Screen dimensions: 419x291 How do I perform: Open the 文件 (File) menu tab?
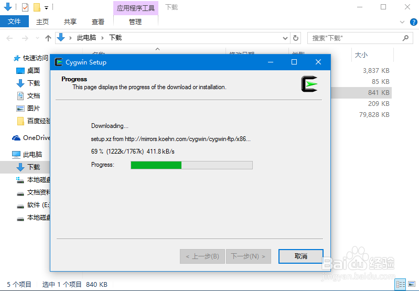(x=14, y=21)
